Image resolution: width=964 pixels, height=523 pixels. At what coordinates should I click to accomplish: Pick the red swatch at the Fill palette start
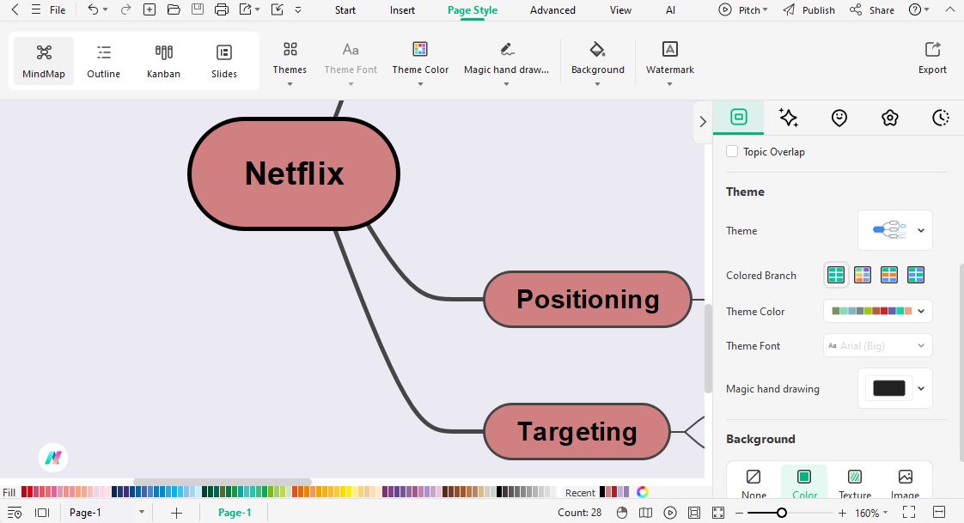25,492
